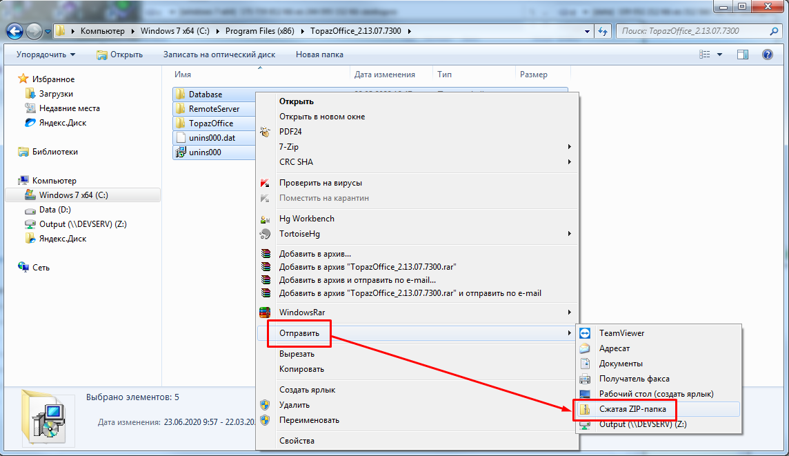
Task: Click the Hg Workbench icon
Action: point(265,219)
